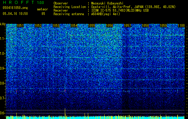This screenshot has width=188, height=119.
Task: Click the red meteor echo below 1053 marker
Action: tap(65, 91)
